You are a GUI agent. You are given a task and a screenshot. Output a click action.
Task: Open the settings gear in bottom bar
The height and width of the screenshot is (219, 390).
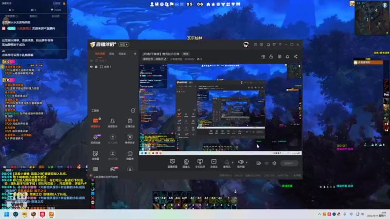pyautogui.click(x=274, y=163)
